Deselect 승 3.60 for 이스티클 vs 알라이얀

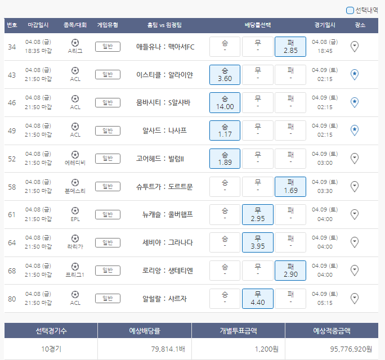click(x=225, y=75)
